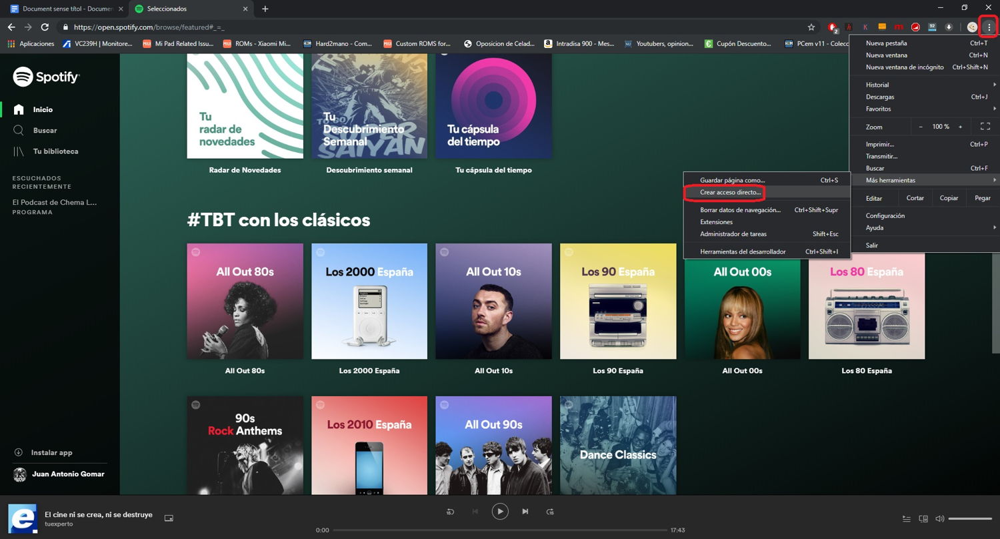Screen dimensions: 1000x539
Task: Open the play queue icon
Action: (906, 518)
